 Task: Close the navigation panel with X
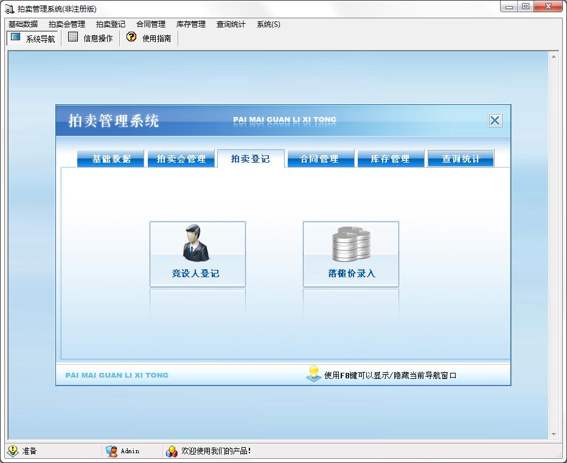click(495, 120)
